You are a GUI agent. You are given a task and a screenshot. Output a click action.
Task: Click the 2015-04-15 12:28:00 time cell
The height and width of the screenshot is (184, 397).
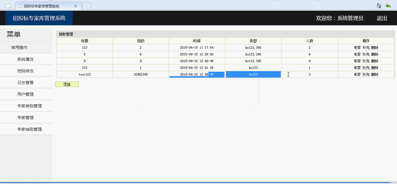click(x=197, y=54)
